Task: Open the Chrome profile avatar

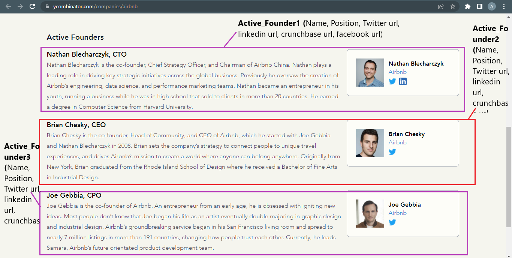Action: 492,6
